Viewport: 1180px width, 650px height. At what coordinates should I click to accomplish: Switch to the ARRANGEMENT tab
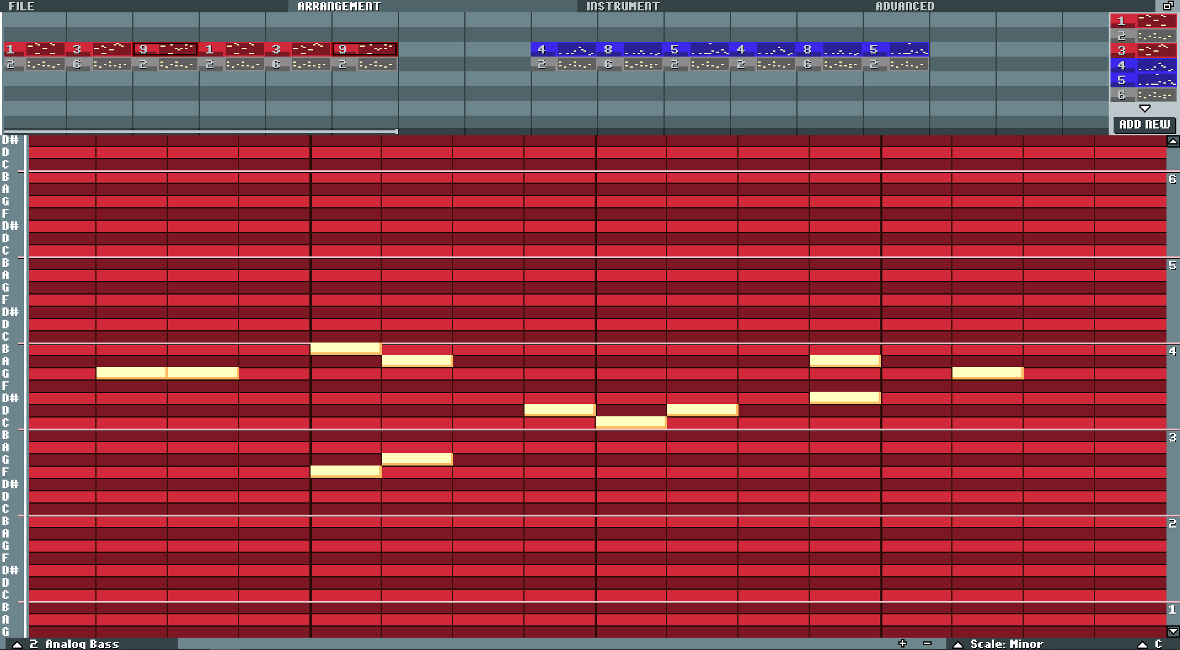tap(339, 6)
